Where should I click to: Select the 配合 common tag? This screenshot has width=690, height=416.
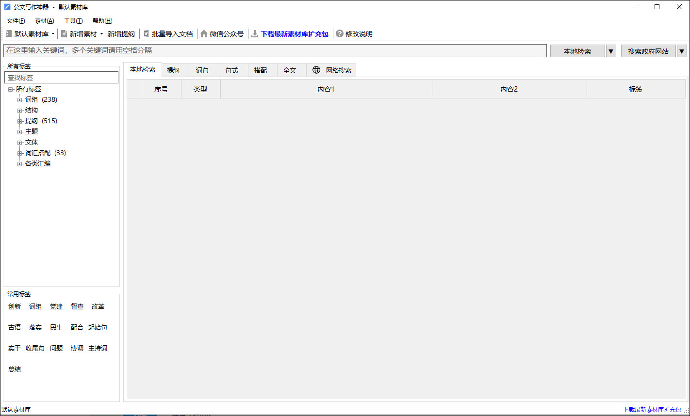[77, 327]
